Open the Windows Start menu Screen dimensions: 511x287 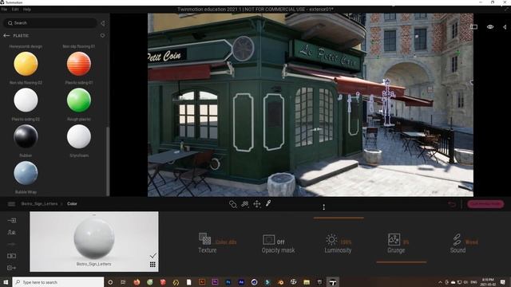(x=6, y=282)
